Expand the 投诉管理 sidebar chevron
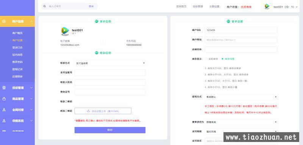The image size is (303, 145). (31, 88)
